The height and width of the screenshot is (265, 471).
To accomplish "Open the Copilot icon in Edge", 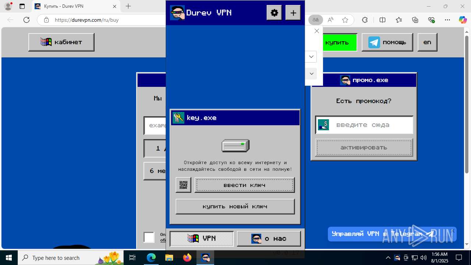I will [x=463, y=20].
